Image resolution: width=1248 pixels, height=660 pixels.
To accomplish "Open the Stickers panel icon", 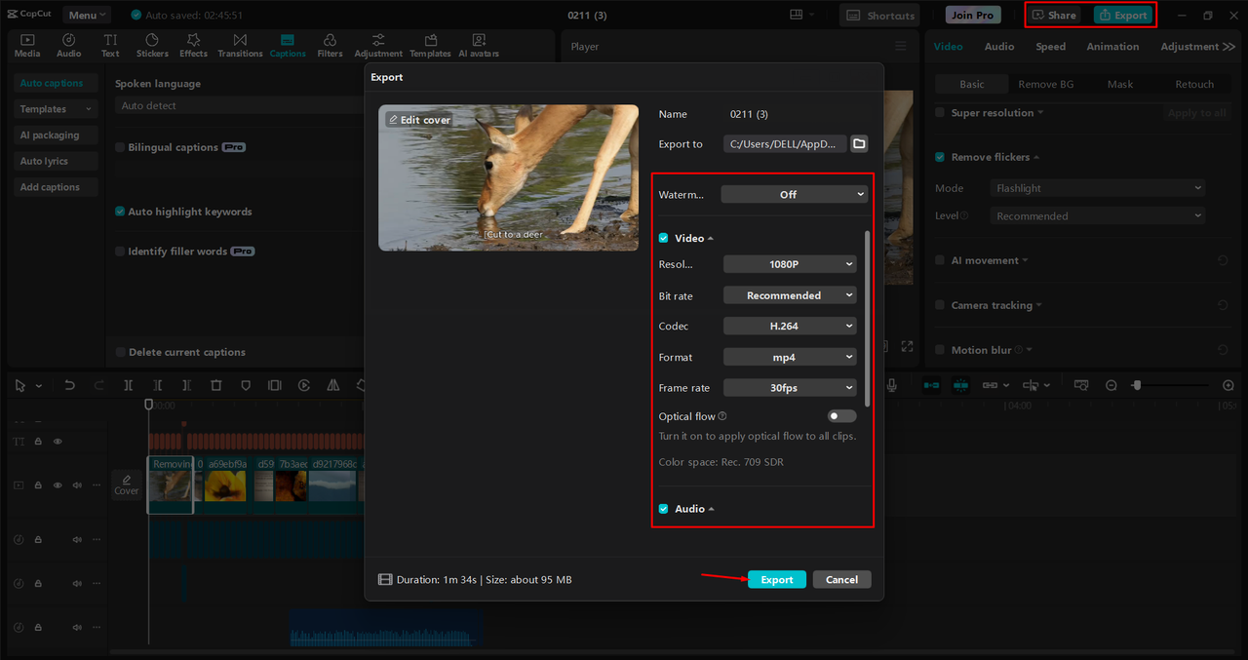I will 152,40.
